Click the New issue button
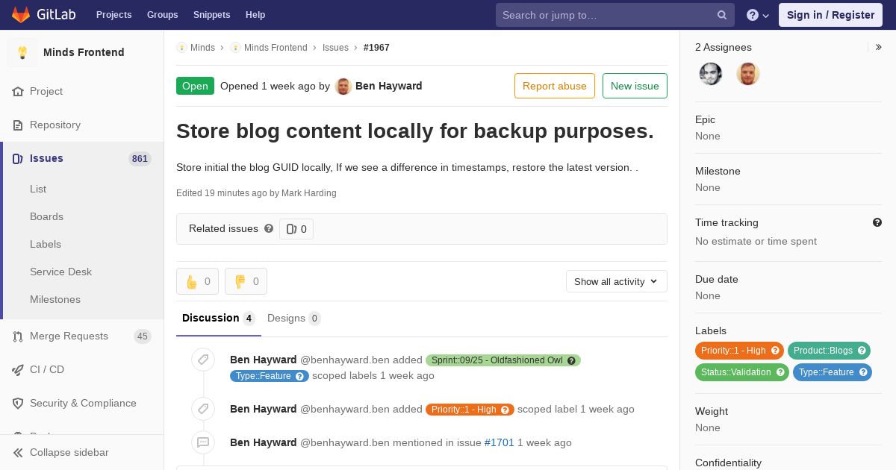Image resolution: width=896 pixels, height=470 pixels. 635,86
